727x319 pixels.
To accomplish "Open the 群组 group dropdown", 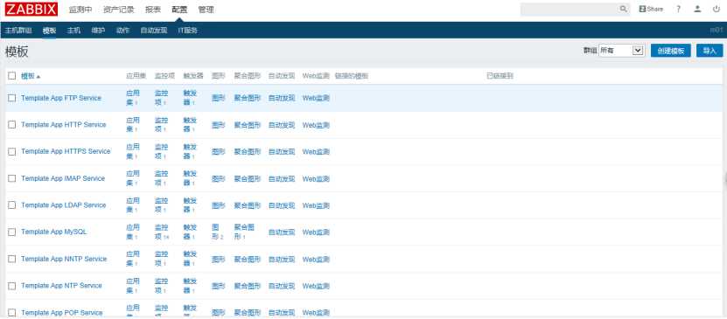I will pyautogui.click(x=621, y=51).
